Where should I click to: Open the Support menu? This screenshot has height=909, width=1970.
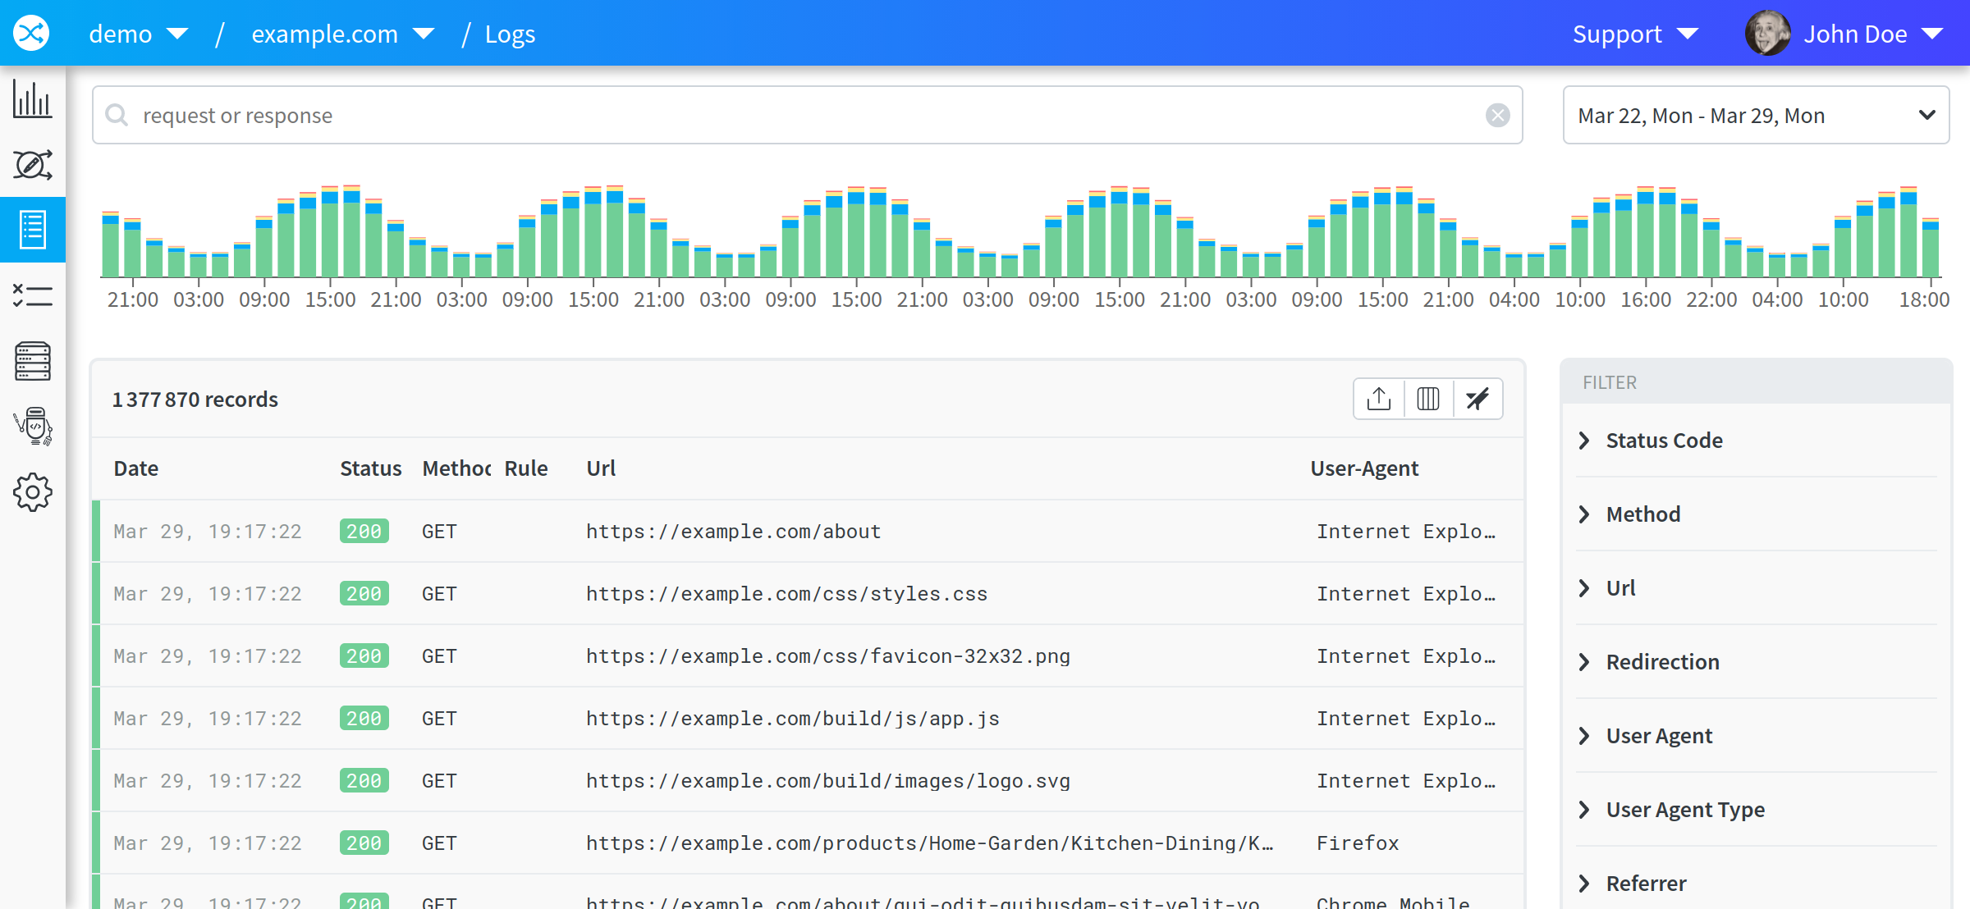1635,34
